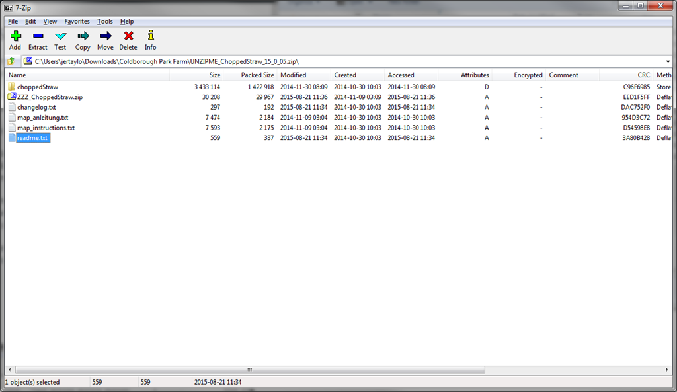This screenshot has height=392, width=677.
Task: Sort by Created column header
Action: [x=358, y=75]
